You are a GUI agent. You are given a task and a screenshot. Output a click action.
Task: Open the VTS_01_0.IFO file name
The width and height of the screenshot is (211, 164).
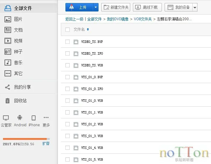pos(92,89)
